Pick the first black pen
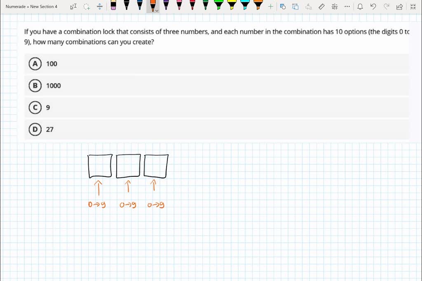422x281 pixels. coord(127,5)
